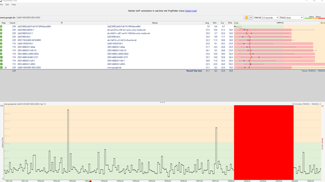
Task: Open the Focus Auto dropdown
Action: 294,18
